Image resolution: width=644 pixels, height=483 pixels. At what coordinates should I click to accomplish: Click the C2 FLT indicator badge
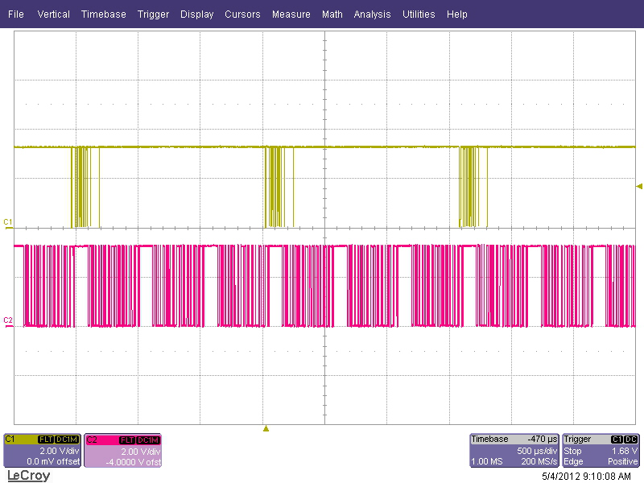(x=127, y=440)
